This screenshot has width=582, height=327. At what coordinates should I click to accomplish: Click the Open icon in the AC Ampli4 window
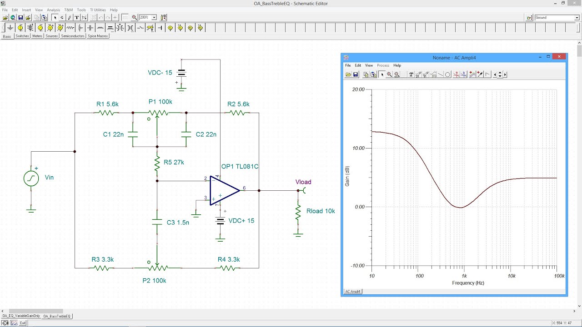pyautogui.click(x=348, y=74)
